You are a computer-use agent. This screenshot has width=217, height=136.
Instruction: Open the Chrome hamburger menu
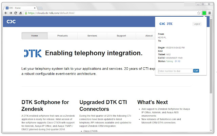(x=210, y=13)
